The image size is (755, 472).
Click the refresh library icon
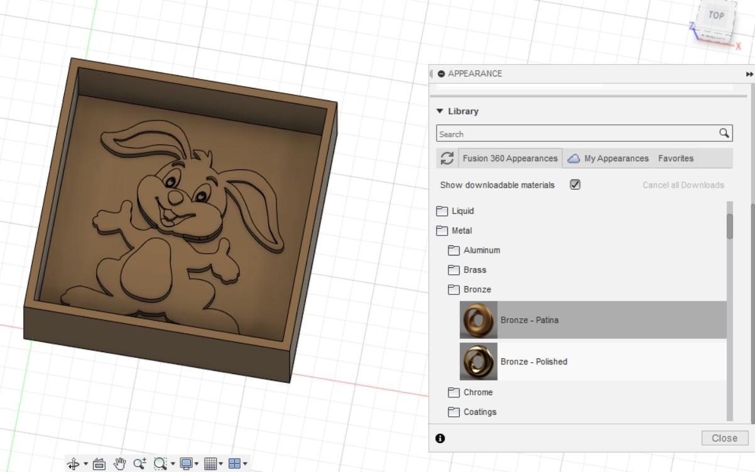(447, 158)
